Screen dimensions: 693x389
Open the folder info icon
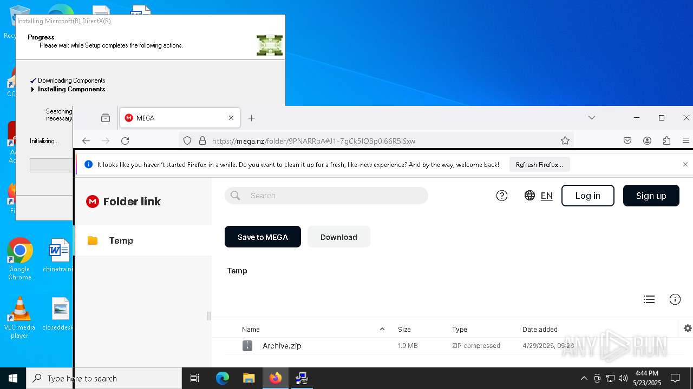pos(675,299)
